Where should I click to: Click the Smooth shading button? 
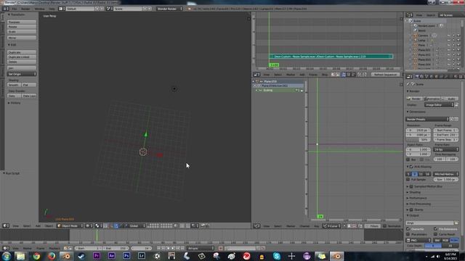tap(15, 85)
